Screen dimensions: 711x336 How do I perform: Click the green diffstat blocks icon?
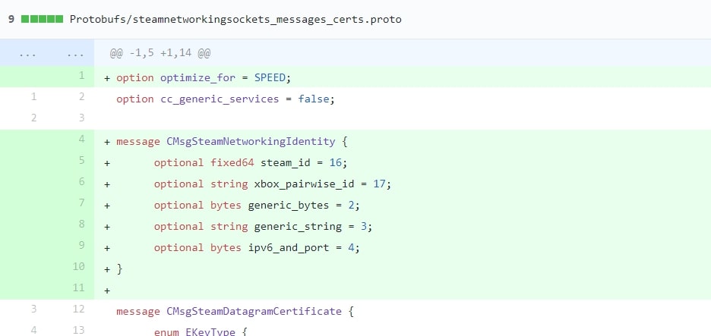pos(42,19)
